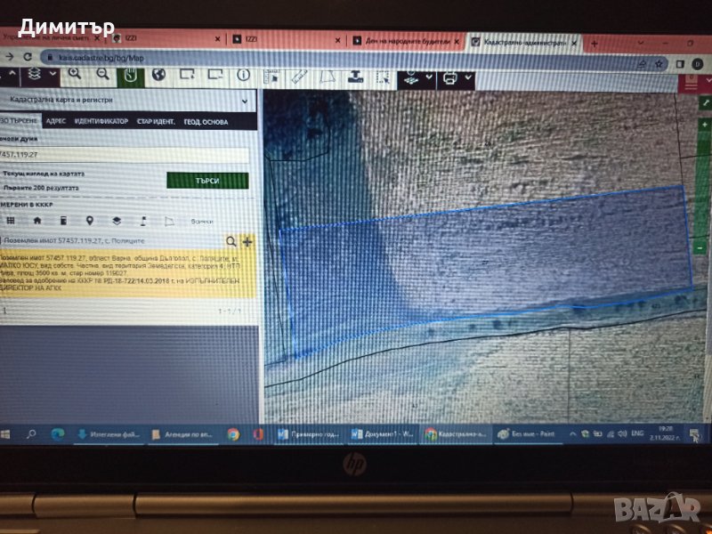The height and width of the screenshot is (534, 712).
Task: Click the location pin filter icon
Action: 89,220
